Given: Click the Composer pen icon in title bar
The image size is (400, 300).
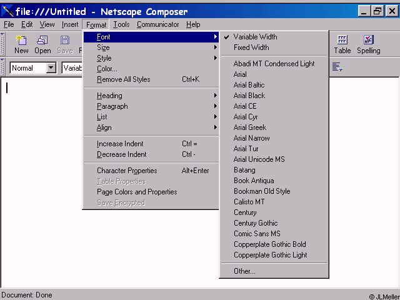Looking at the screenshot, I should coord(7,11).
